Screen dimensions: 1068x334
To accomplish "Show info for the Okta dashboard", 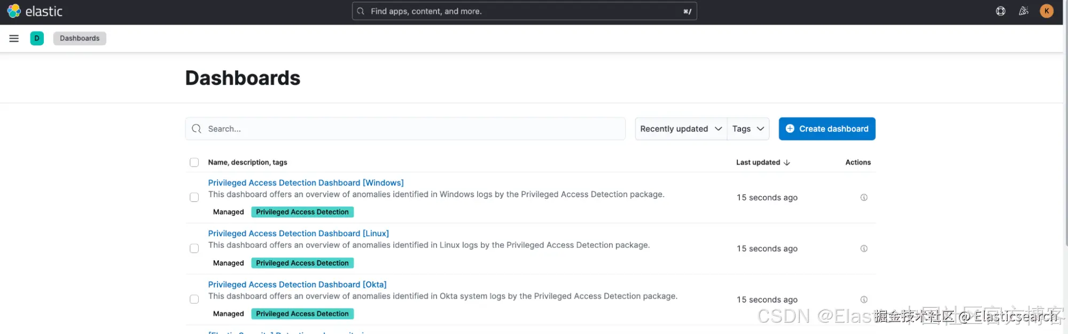I will point(864,300).
